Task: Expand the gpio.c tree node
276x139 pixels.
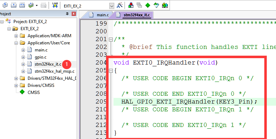Action: click(23, 57)
